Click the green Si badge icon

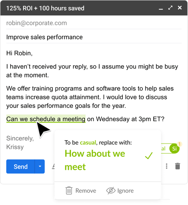[174, 149]
